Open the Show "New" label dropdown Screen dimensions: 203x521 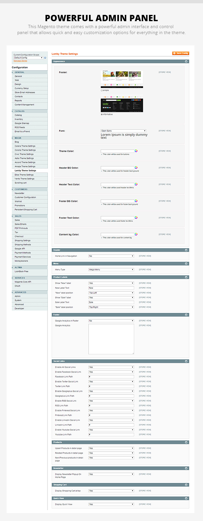[x=111, y=283]
